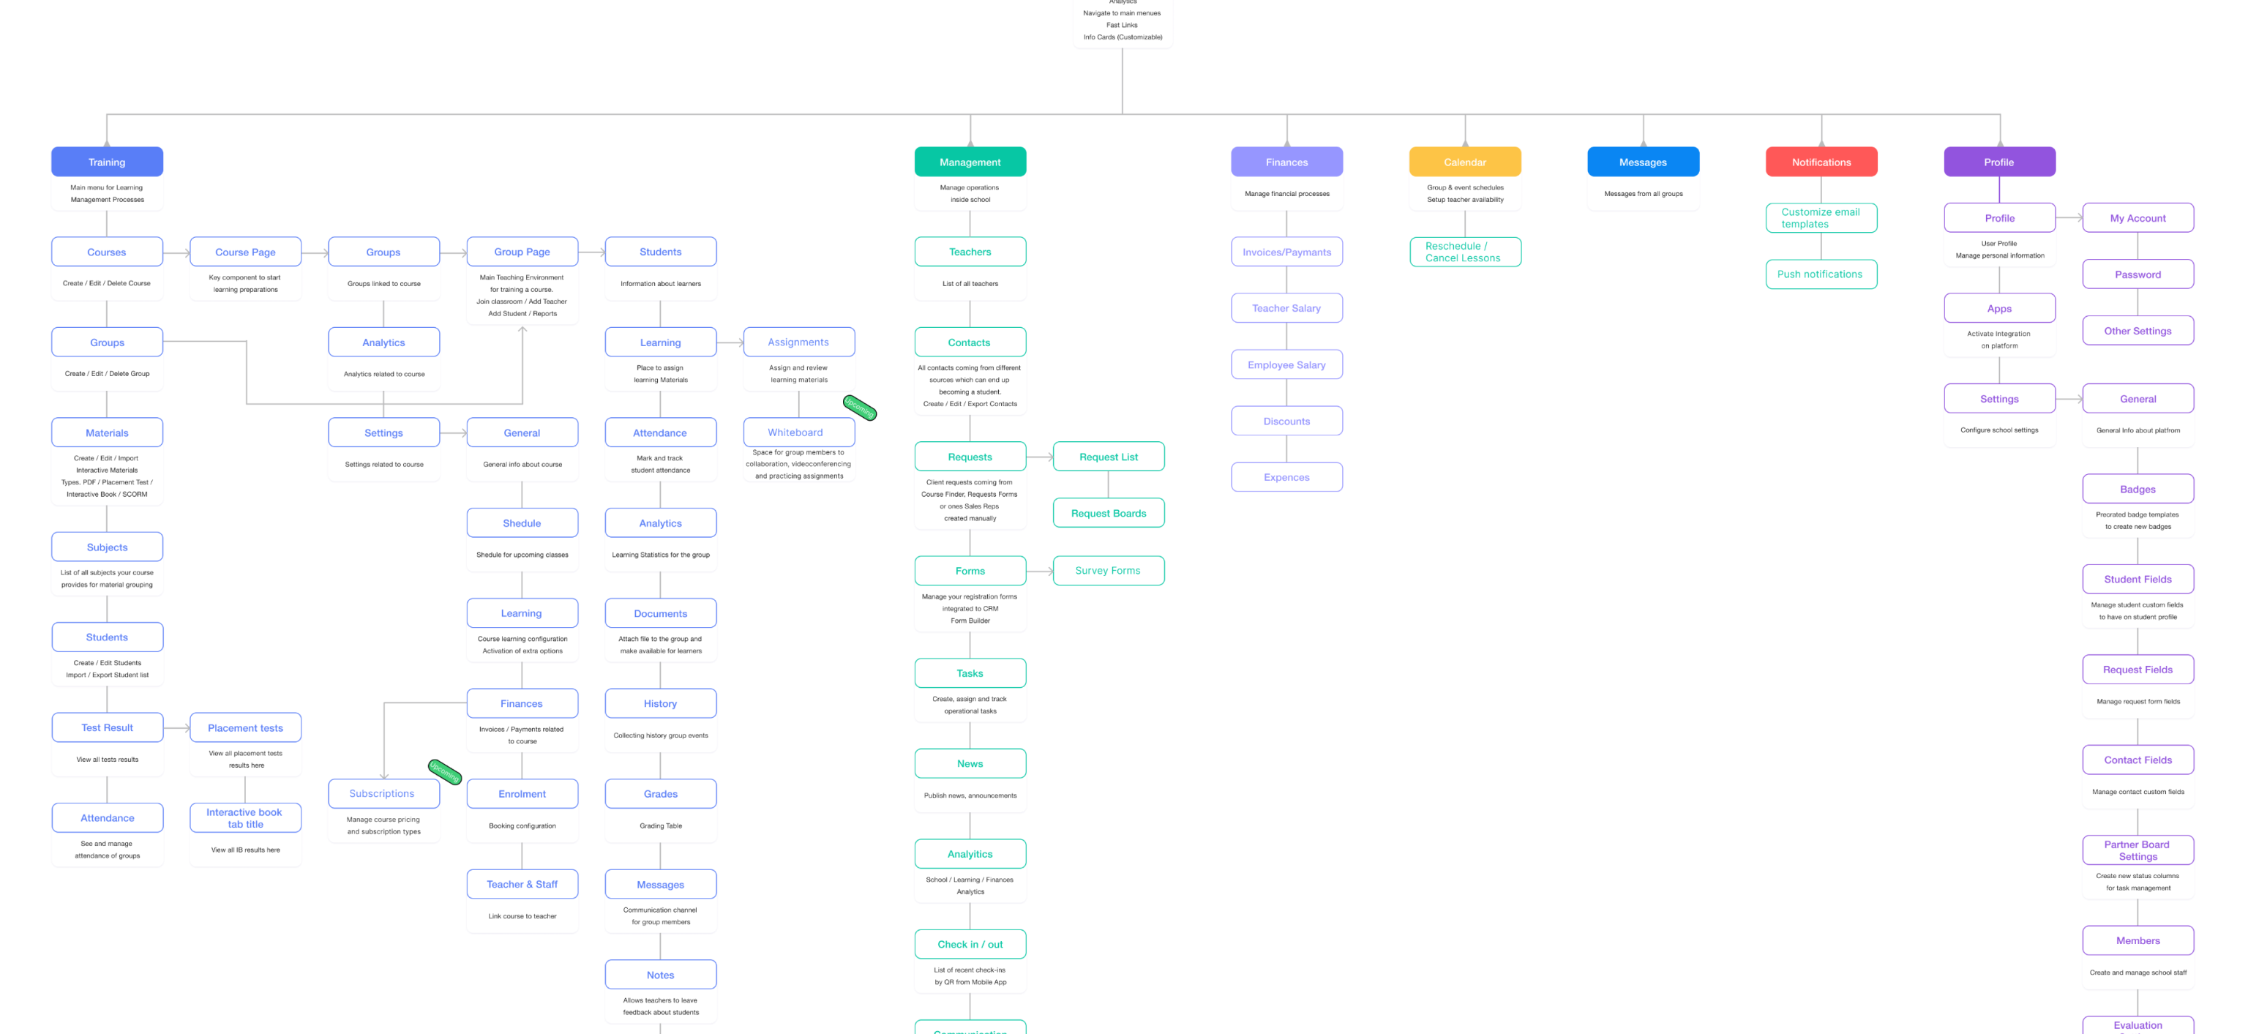Select the Notes node
Image resolution: width=2248 pixels, height=1034 pixels.
661,975
